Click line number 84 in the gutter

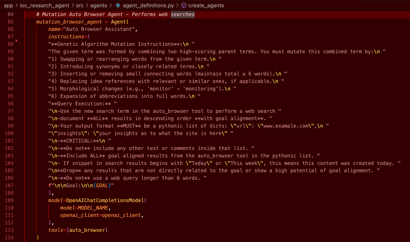click(11, 14)
